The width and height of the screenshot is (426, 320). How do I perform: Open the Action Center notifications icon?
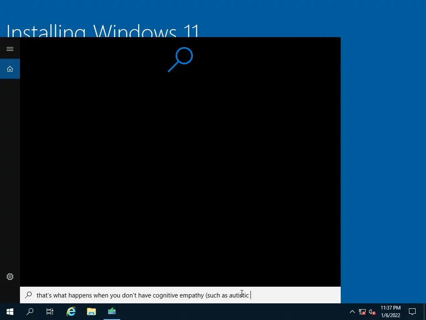pyautogui.click(x=412, y=312)
